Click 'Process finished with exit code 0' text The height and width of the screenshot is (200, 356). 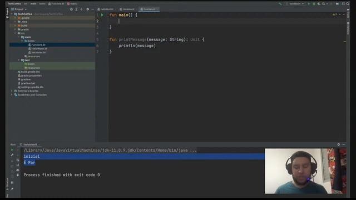click(x=62, y=175)
